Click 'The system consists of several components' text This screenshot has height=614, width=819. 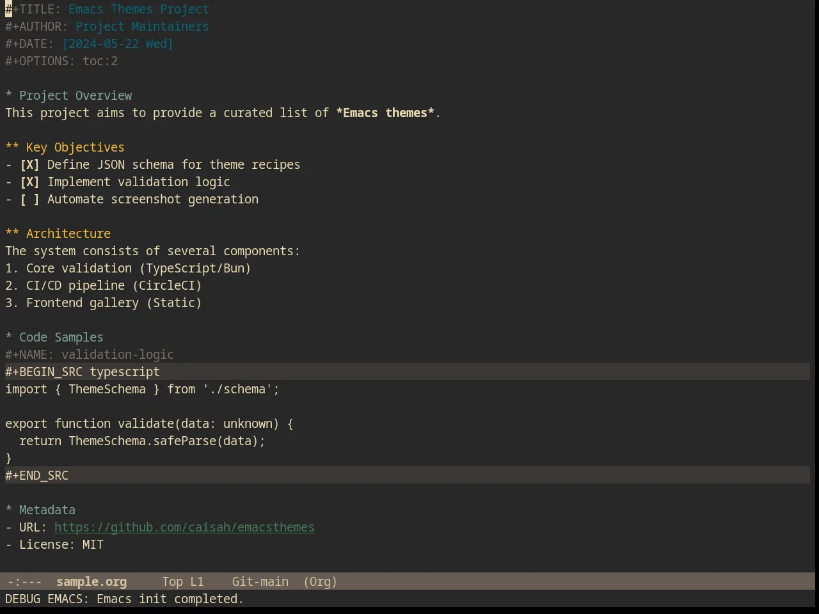tap(152, 251)
